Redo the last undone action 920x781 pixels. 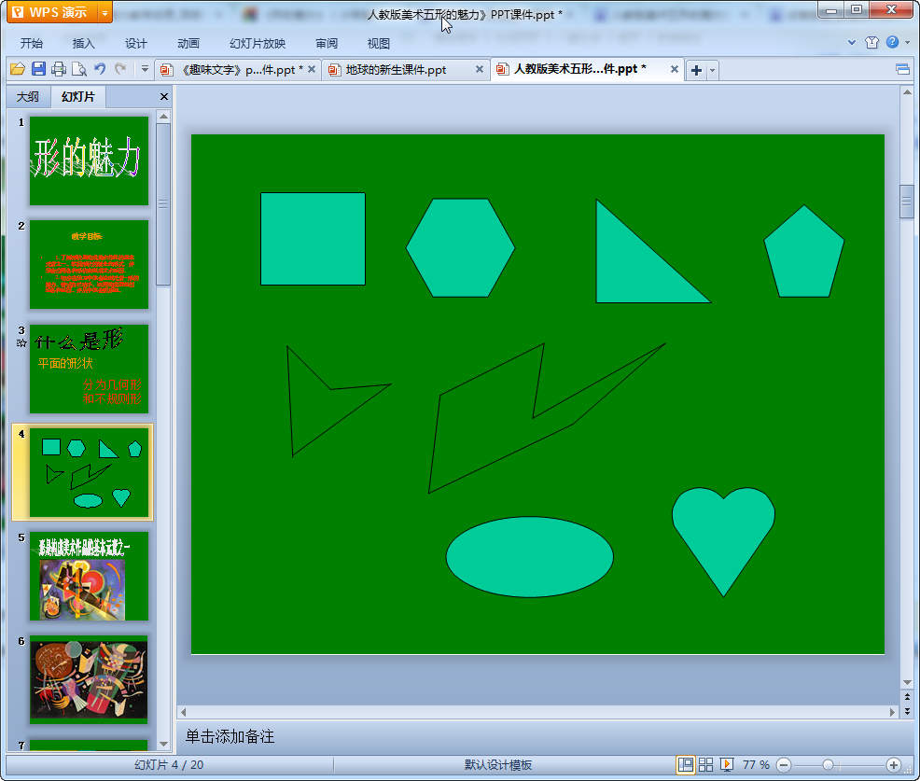[120, 69]
